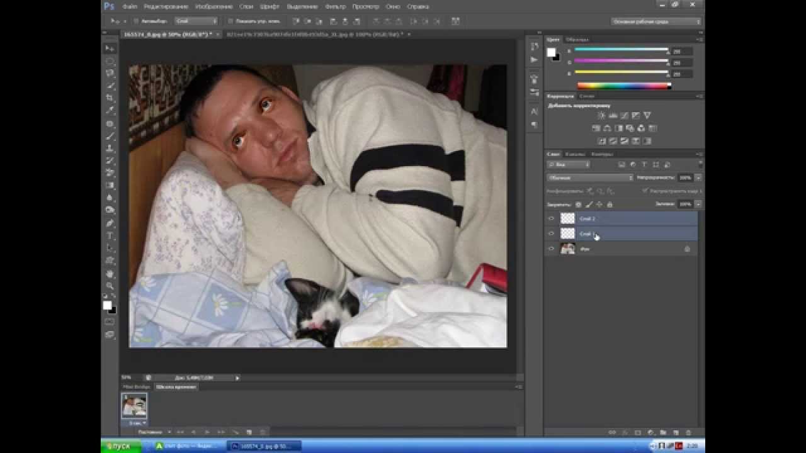Viewport: 806px width, 453px height.
Task: Lock all with the padlock icon
Action: pyautogui.click(x=610, y=204)
